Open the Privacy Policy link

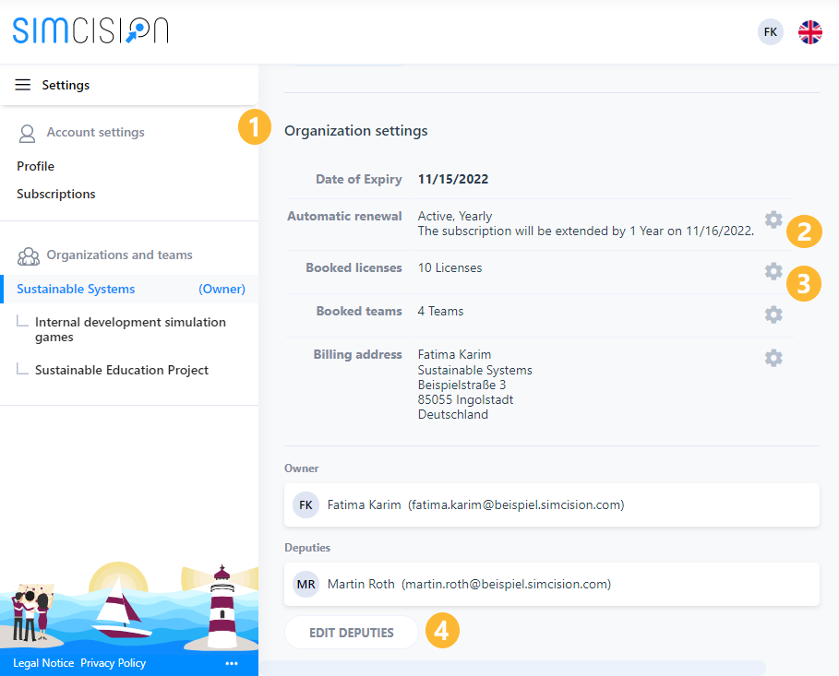click(x=113, y=663)
